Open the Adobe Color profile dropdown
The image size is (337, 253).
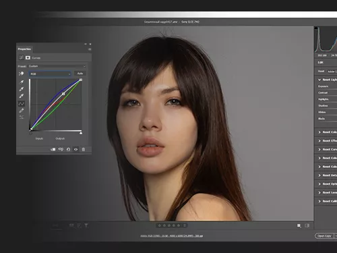(332, 72)
